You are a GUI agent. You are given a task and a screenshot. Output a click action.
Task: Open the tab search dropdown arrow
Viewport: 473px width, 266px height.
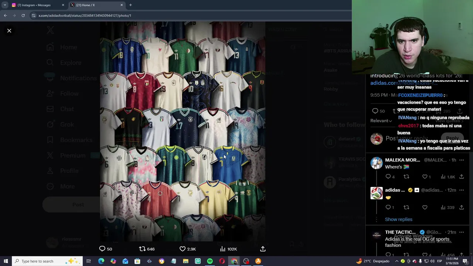[5, 5]
